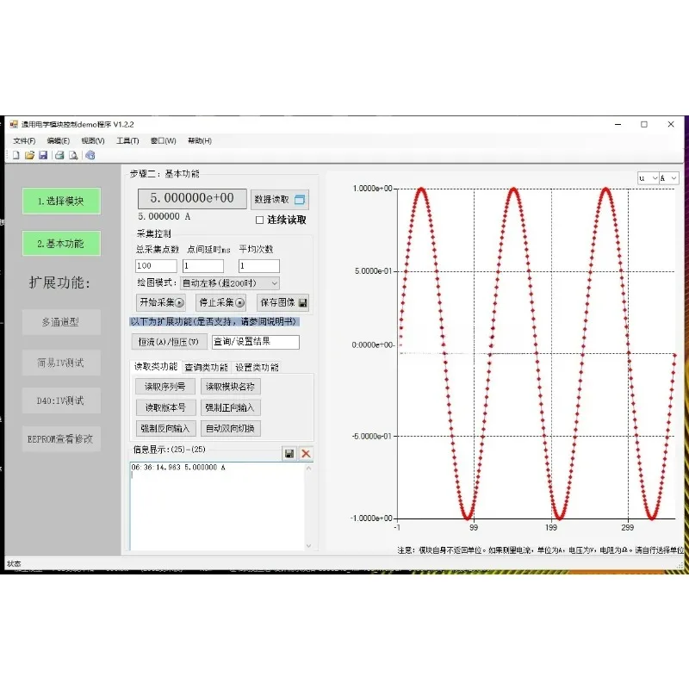Screen dimensions: 689x689
Task: Click the 5.000000e+00 reading display
Action: click(192, 199)
